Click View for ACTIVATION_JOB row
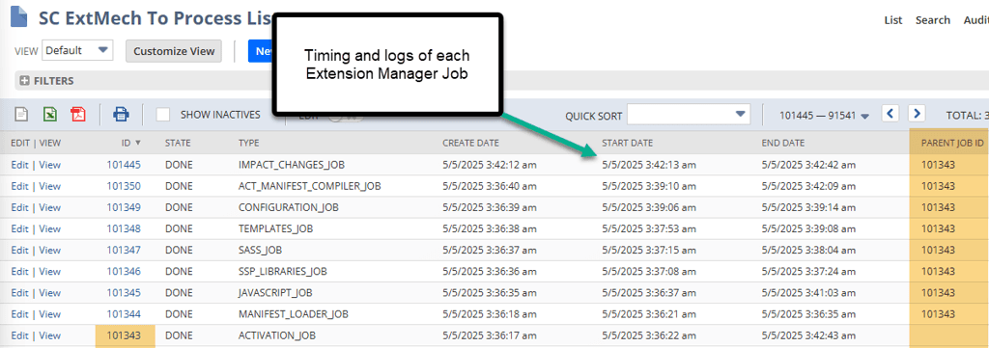This screenshot has width=989, height=348. pyautogui.click(x=50, y=335)
